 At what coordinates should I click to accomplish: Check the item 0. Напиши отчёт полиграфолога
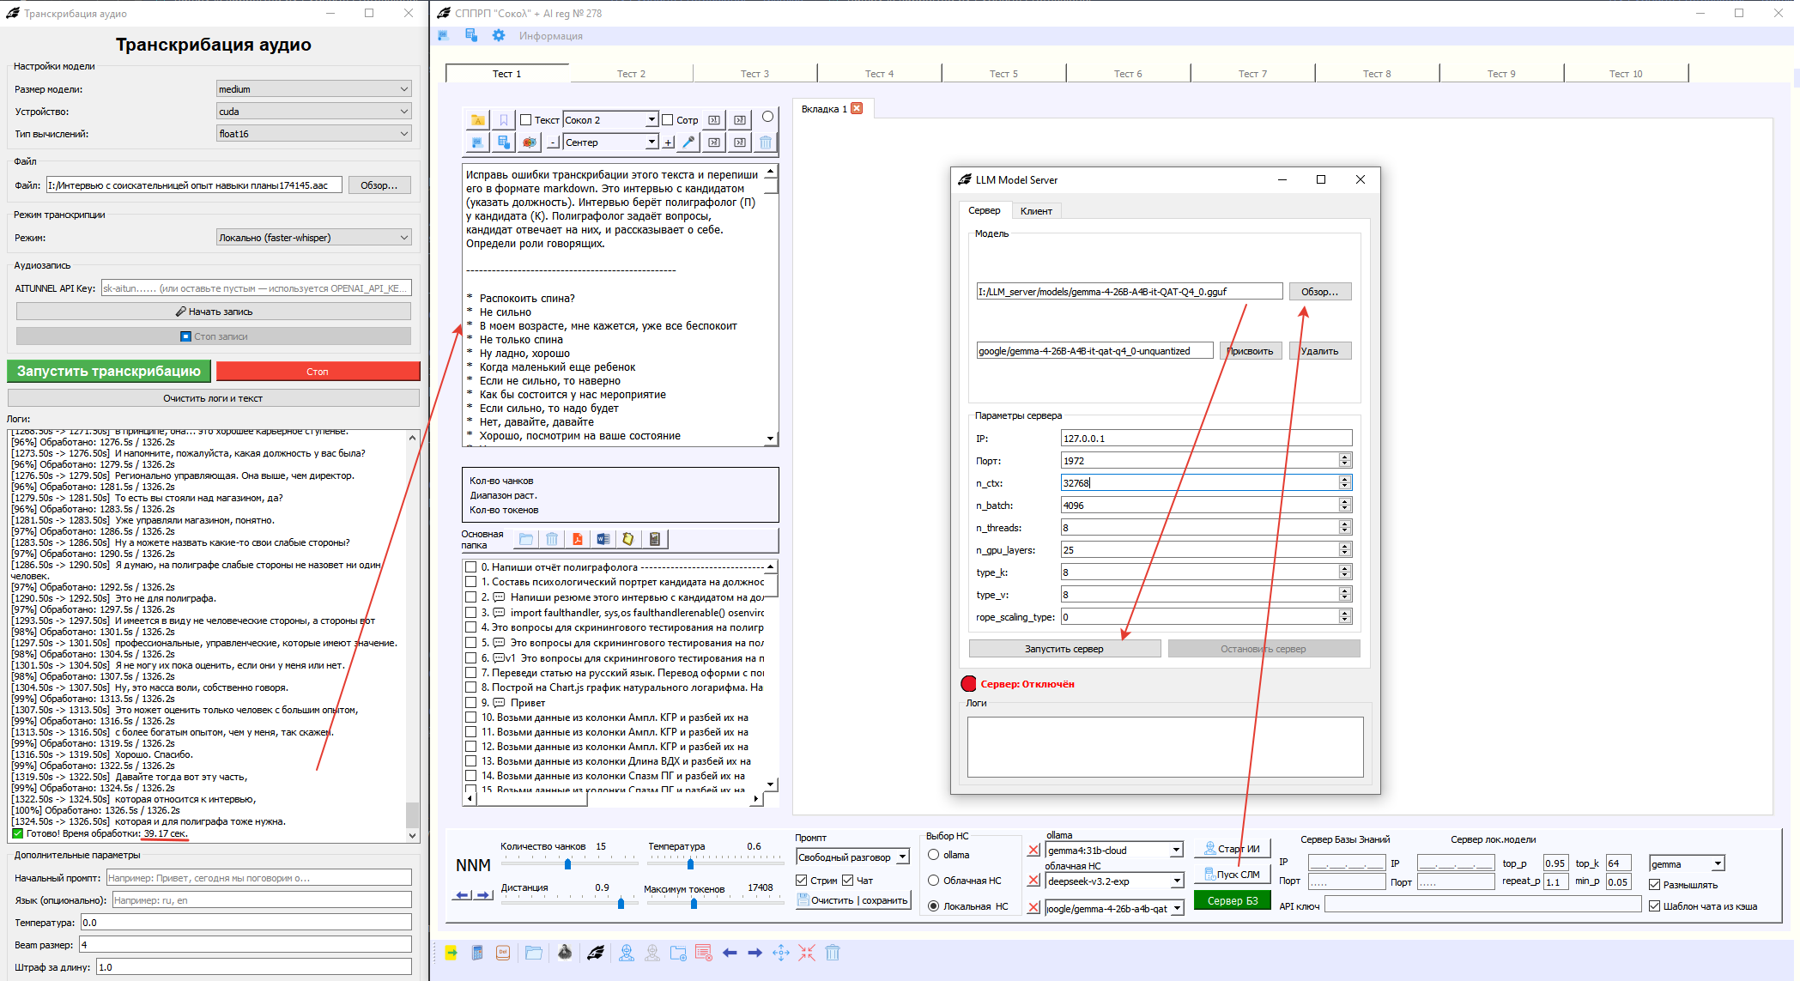470,567
